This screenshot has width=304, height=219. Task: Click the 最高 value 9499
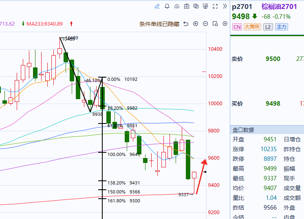pyautogui.click(x=270, y=169)
